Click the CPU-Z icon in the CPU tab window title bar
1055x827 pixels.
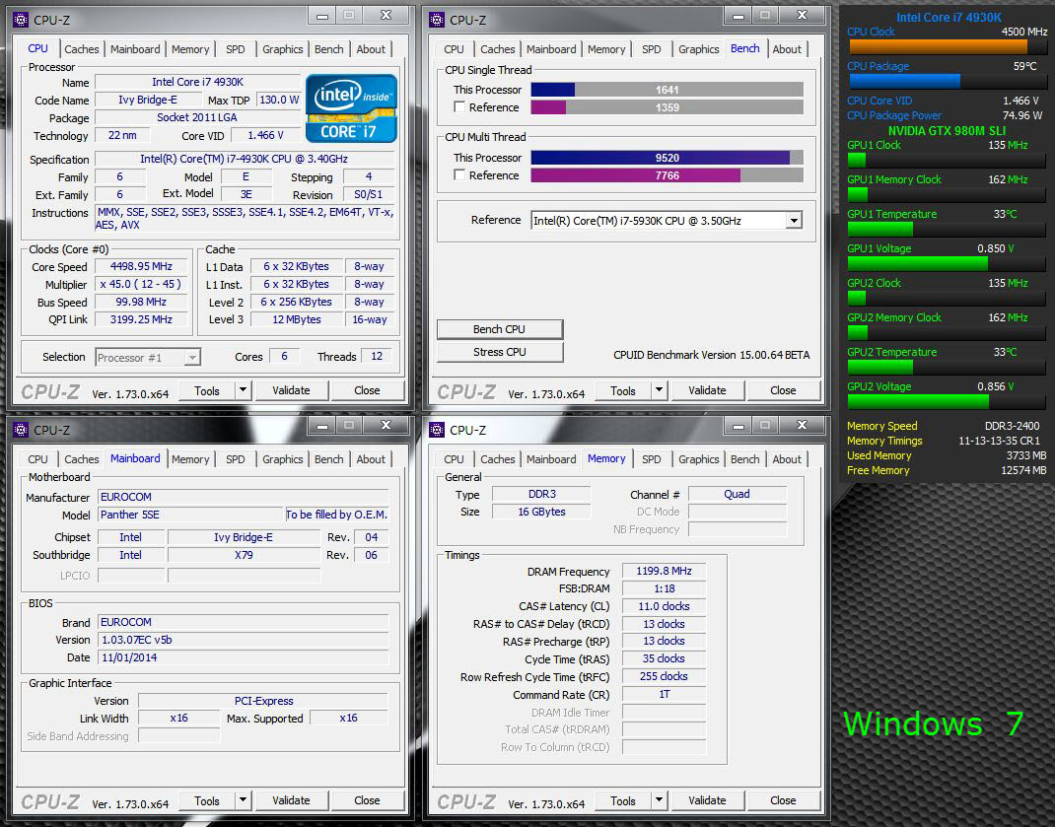click(21, 20)
